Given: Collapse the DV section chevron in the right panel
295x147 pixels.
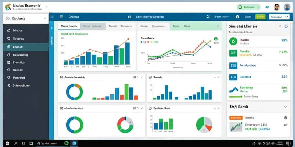Looking at the screenshot, I should (x=285, y=107).
